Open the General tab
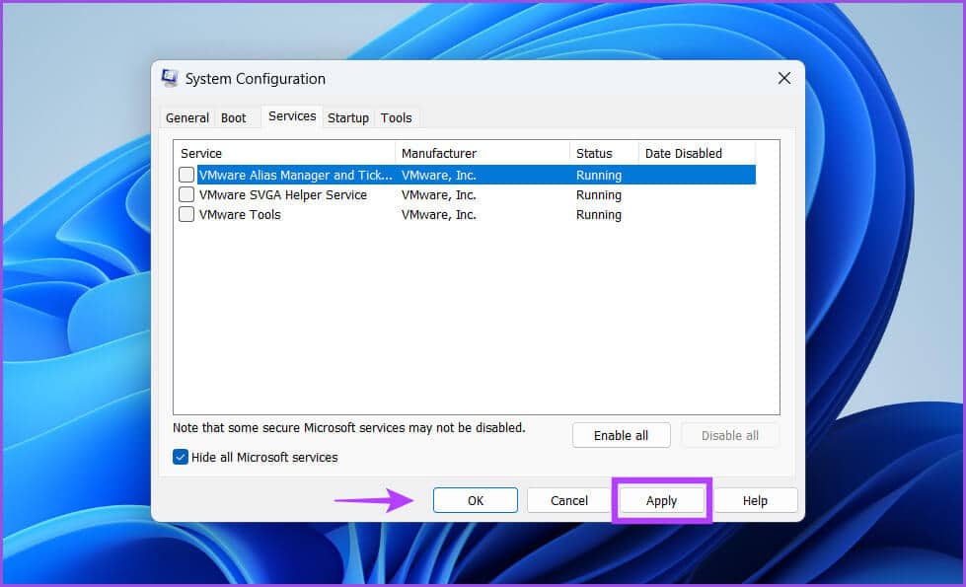This screenshot has width=966, height=587. pos(187,117)
